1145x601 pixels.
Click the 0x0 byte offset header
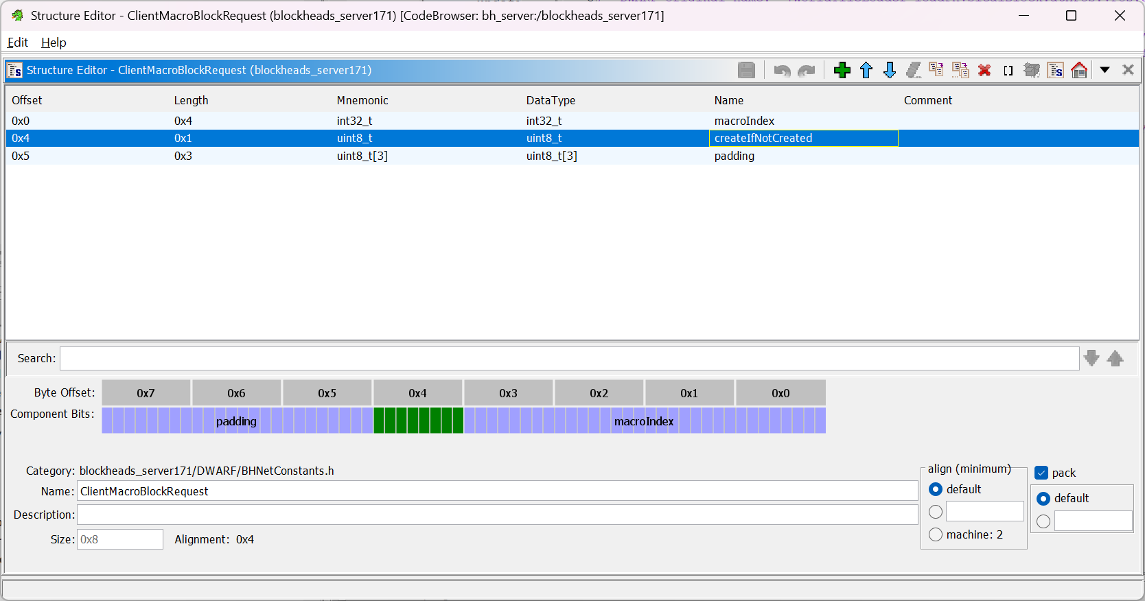pyautogui.click(x=780, y=393)
